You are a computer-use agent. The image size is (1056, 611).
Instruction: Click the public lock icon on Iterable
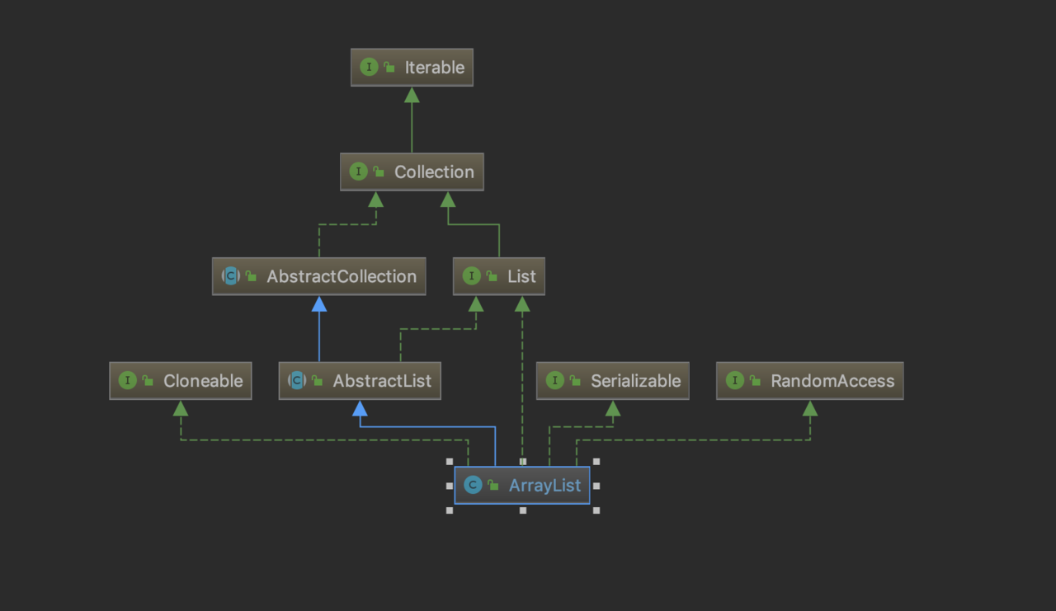(389, 68)
